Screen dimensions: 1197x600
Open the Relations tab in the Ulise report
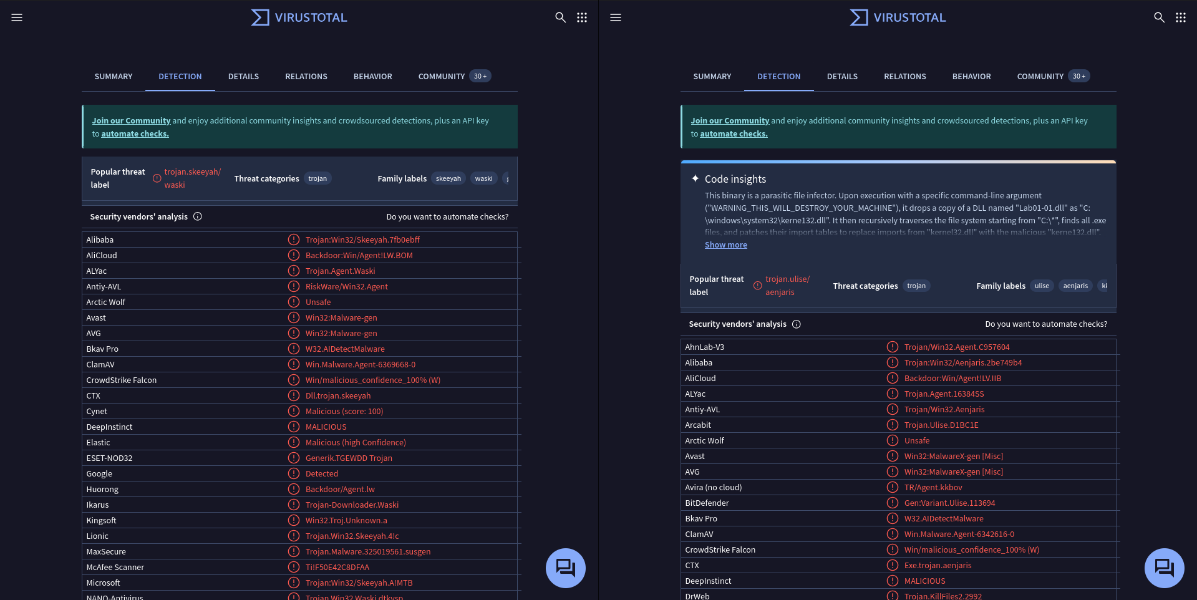pos(904,77)
